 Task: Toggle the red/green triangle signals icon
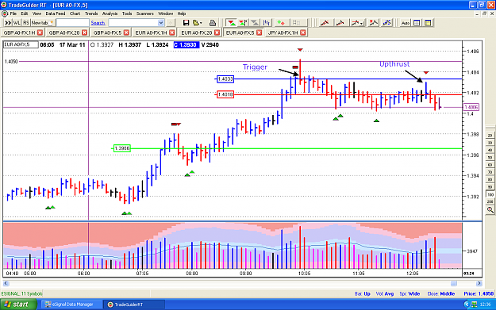tap(232, 23)
